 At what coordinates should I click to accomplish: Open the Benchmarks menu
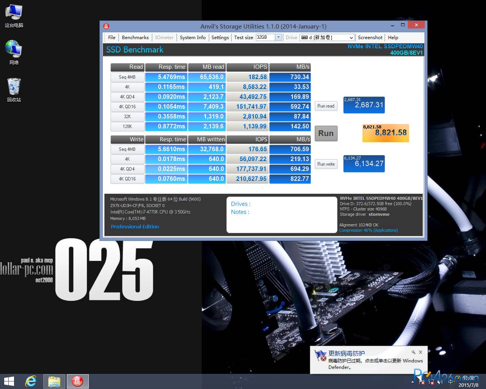click(x=135, y=38)
